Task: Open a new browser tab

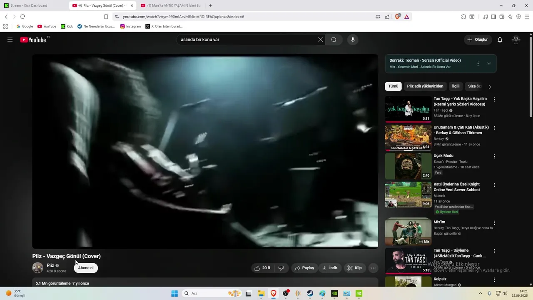Action: click(x=210, y=5)
